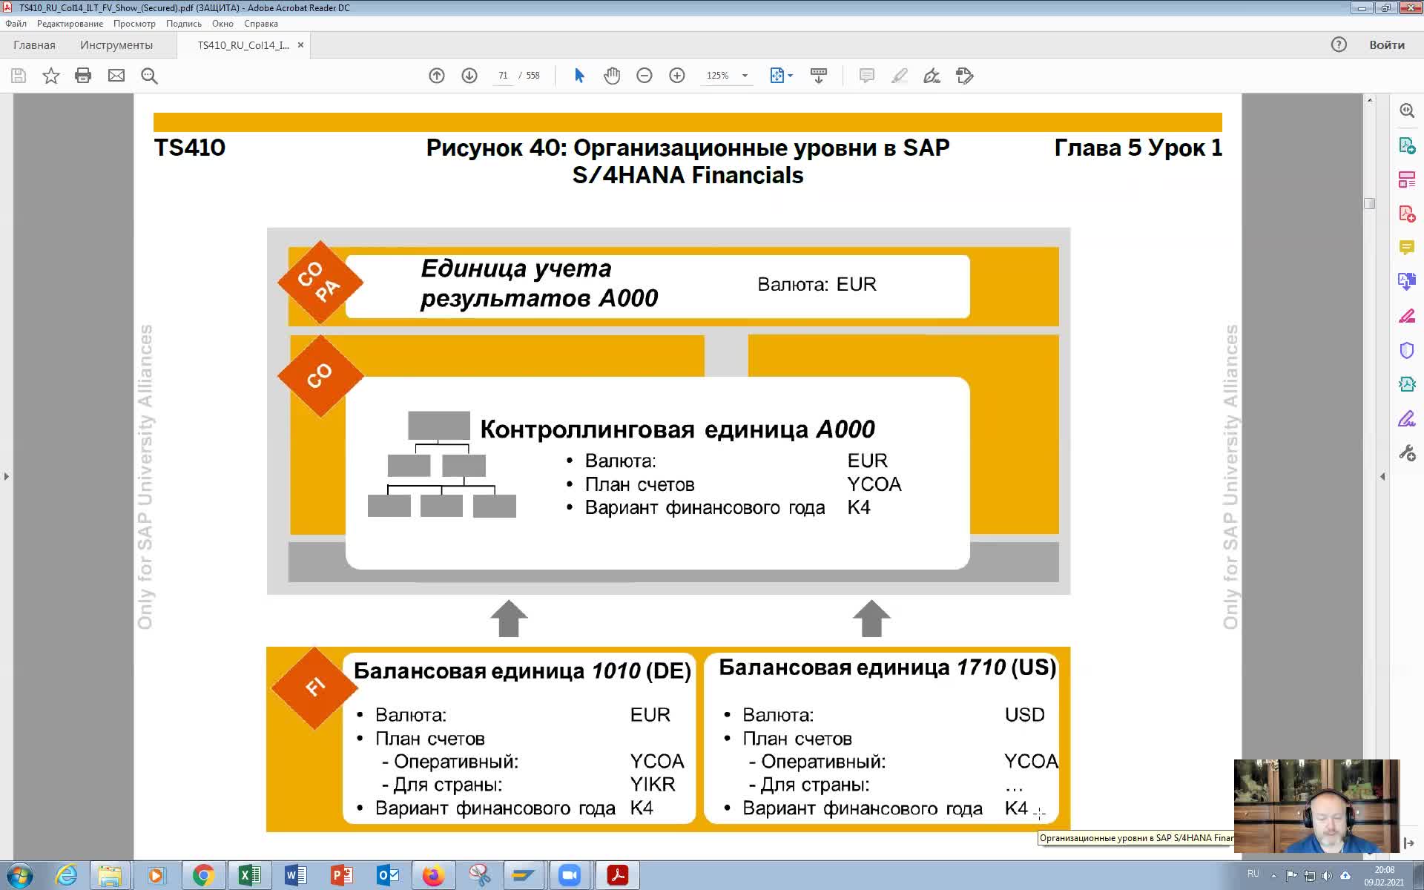Open the Подпись menu

[184, 24]
